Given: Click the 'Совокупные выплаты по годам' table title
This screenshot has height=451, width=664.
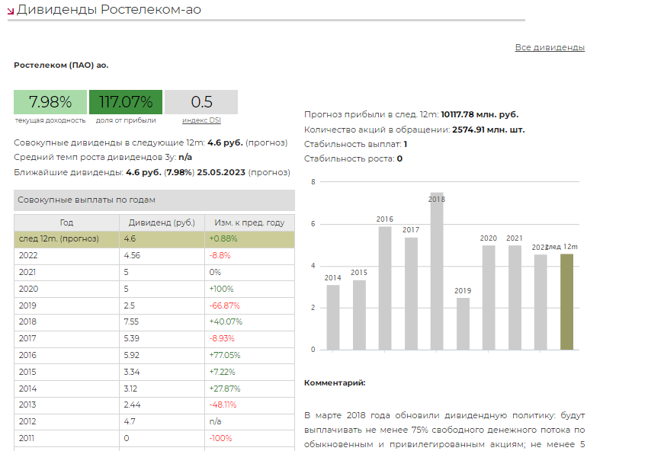Looking at the screenshot, I should pyautogui.click(x=86, y=200).
